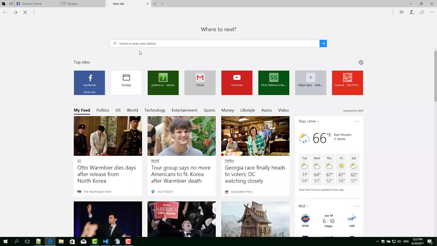437x246 pixels.
Task: Click the Set these tabs aside icon
Action: (11, 4)
